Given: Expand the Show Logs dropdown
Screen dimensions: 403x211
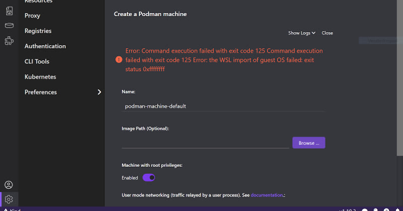Looking at the screenshot, I should tap(302, 33).
